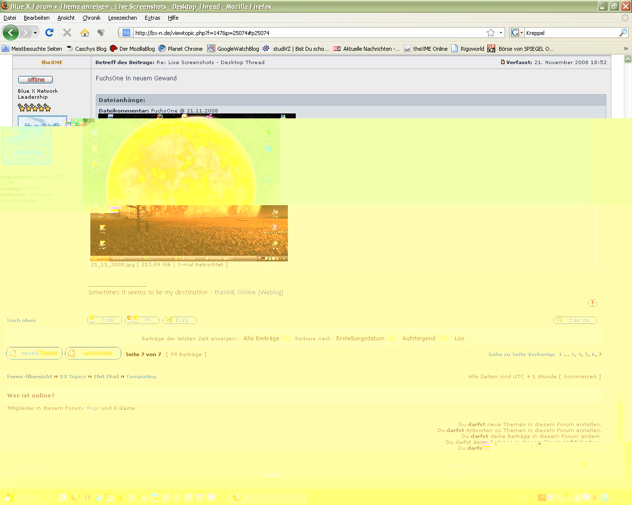Click the URL address field
Viewport: 632px width, 505px height.
(x=306, y=33)
